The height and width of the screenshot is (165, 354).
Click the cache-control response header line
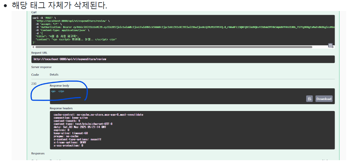click(98, 115)
